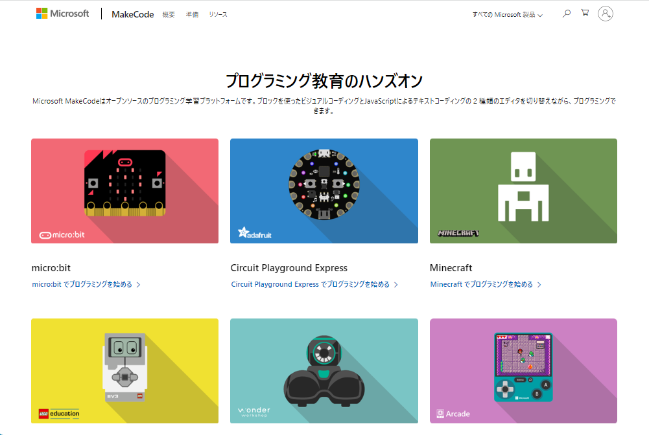Screen dimensions: 649x435
Task: Open the pink micro:bit card
Action: 124,191
